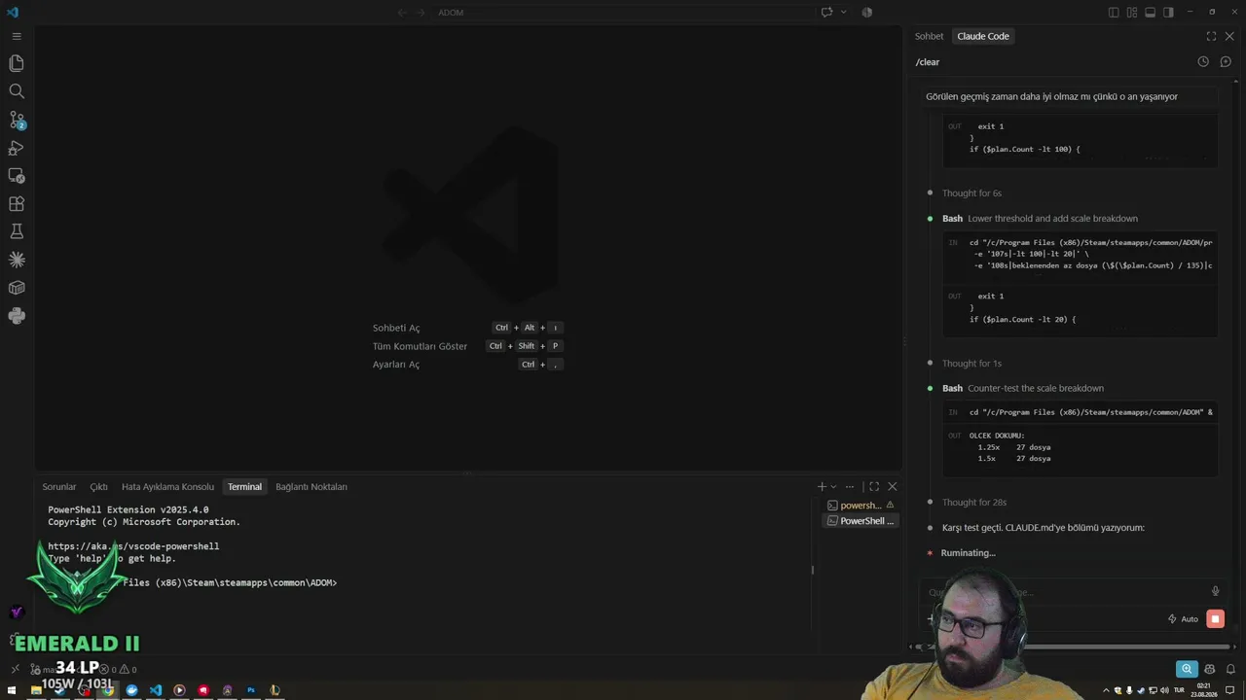
Task: Start a new Claude Code conversation
Action: [x=1226, y=62]
